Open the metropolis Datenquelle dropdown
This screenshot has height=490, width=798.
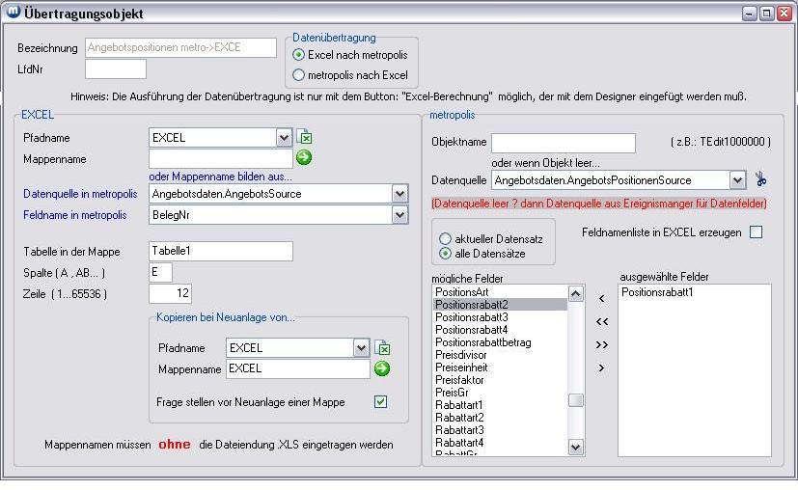[738, 179]
